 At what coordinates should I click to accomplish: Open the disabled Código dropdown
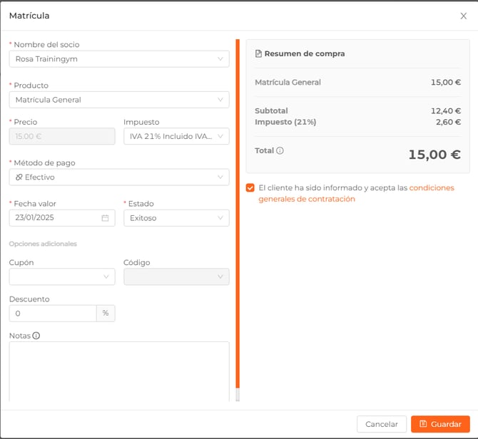click(176, 277)
